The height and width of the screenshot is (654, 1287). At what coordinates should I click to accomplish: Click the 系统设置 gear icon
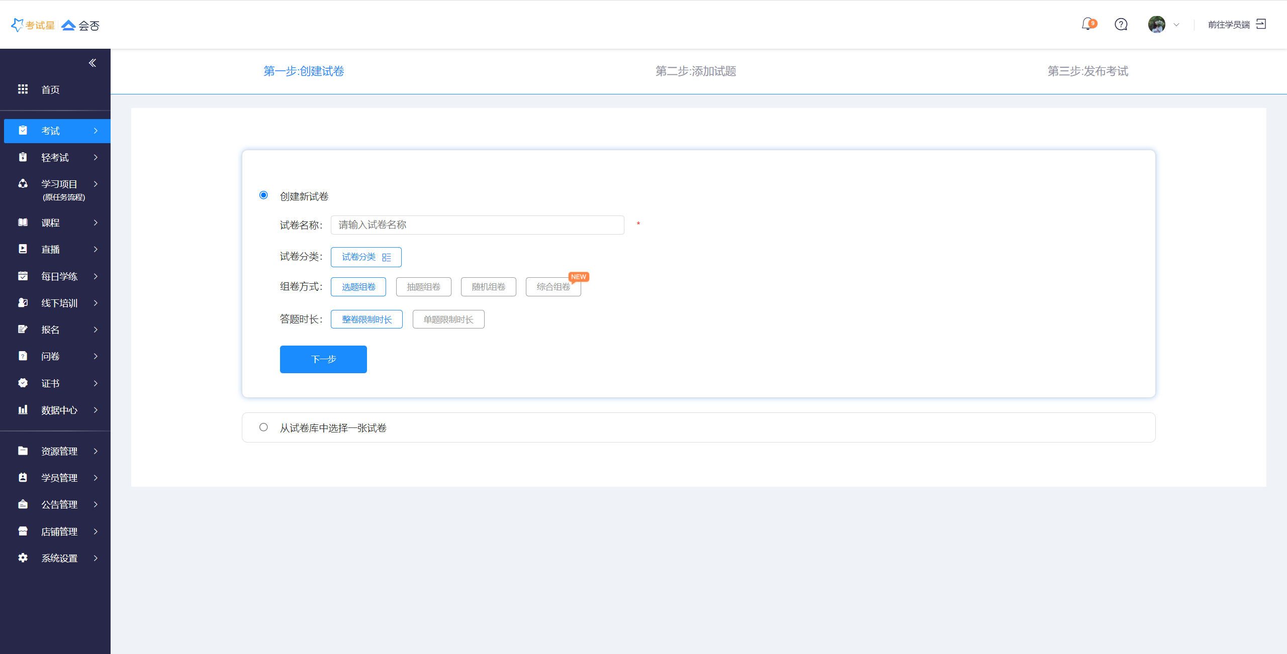23,558
